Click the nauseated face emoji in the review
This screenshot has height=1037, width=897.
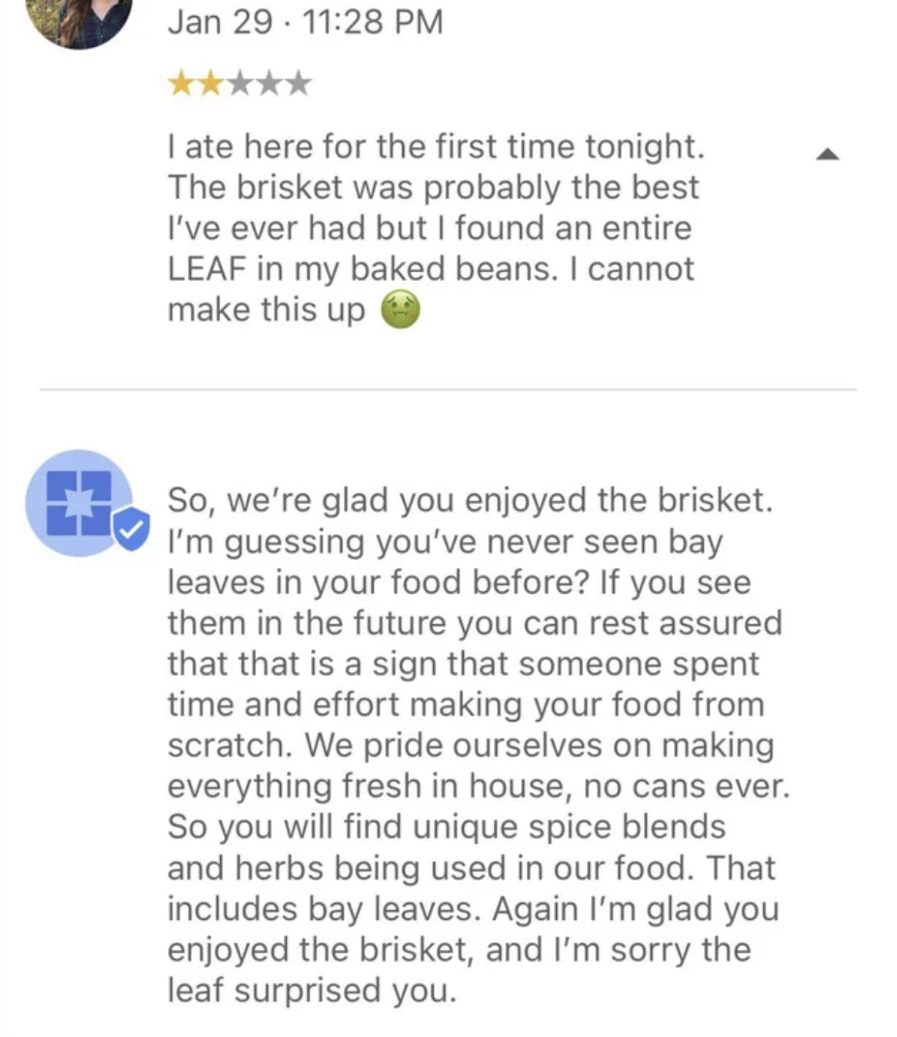pyautogui.click(x=399, y=310)
